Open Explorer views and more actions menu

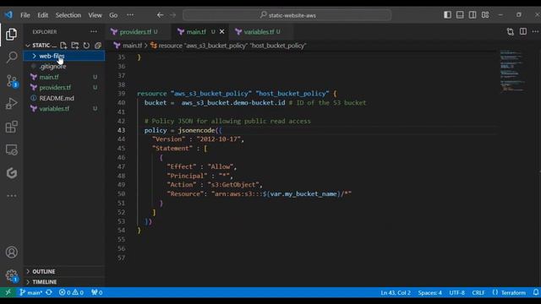[94, 31]
